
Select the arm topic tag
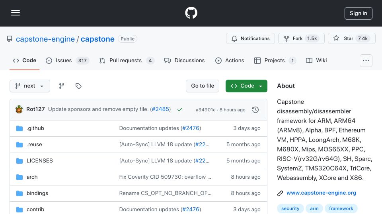(314, 208)
